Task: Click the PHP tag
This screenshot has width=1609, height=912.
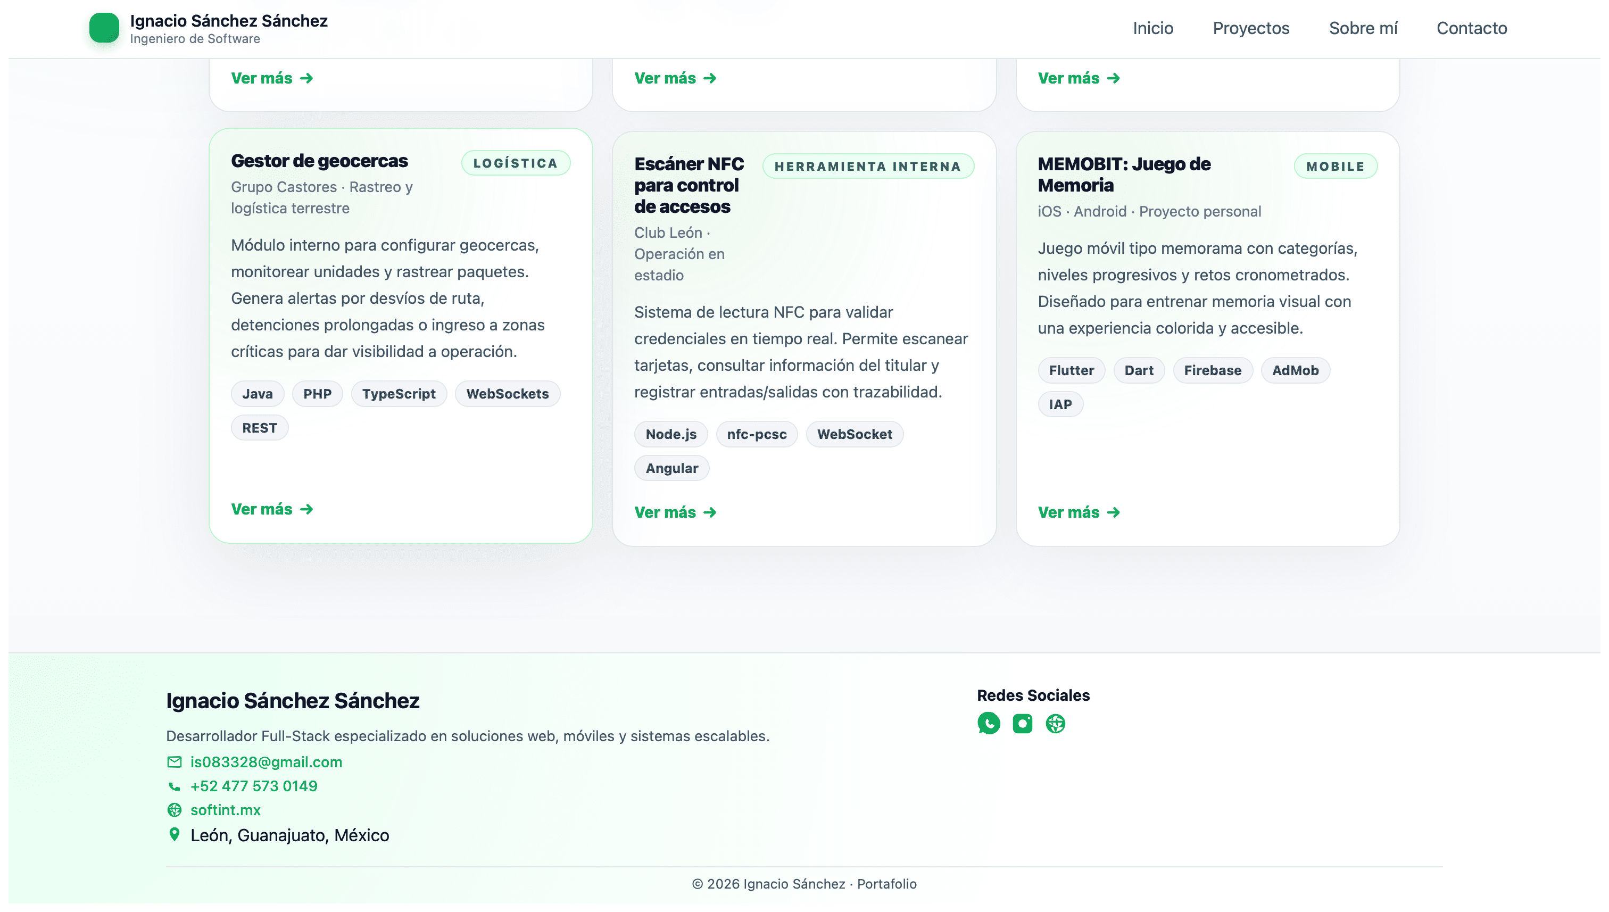Action: point(318,394)
